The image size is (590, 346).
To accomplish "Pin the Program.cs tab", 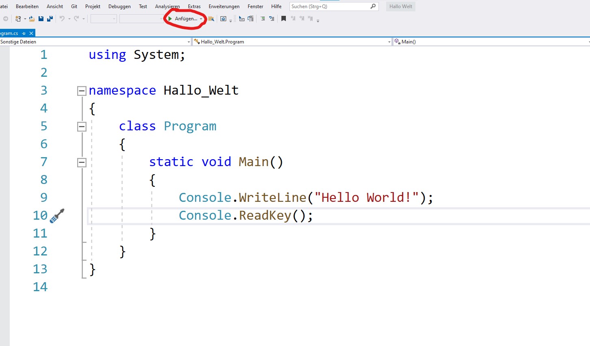I will (x=24, y=33).
